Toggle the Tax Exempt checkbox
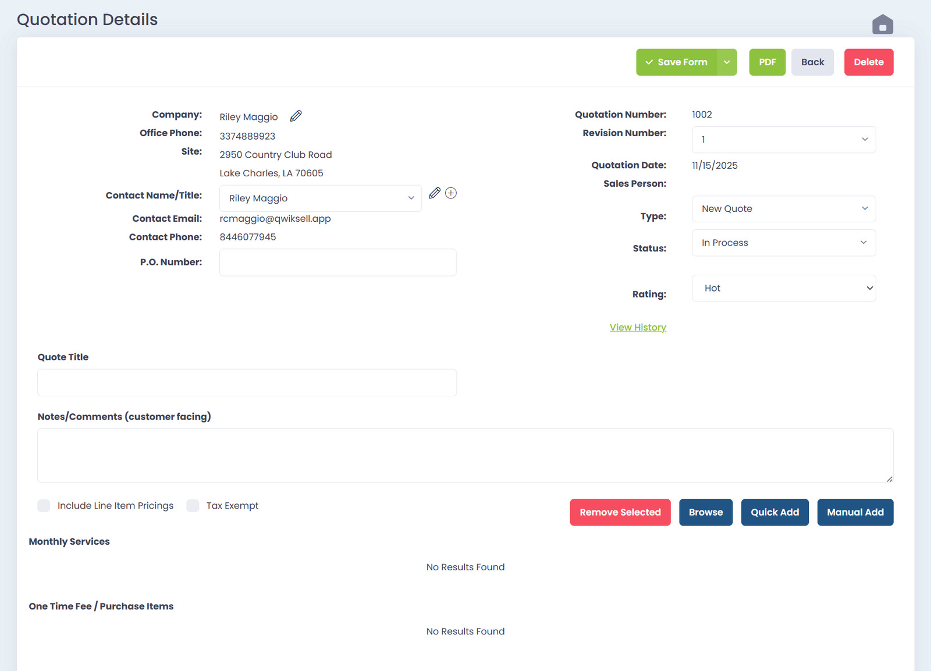This screenshot has height=671, width=931. pos(193,506)
